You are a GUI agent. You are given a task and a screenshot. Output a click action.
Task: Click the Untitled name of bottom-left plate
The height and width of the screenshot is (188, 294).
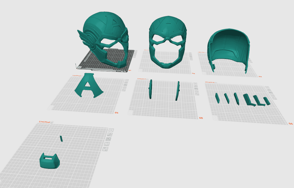click(44, 122)
